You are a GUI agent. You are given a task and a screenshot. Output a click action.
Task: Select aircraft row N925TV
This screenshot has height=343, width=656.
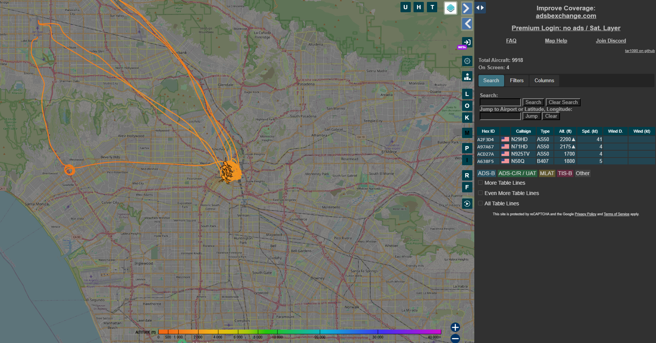pyautogui.click(x=566, y=154)
